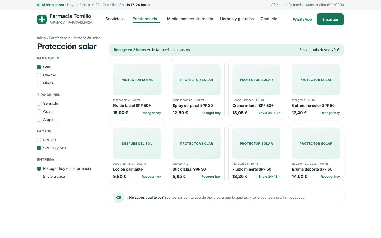
Task: Tick the SPF 30 factor checkbox
Action: pos(39,140)
